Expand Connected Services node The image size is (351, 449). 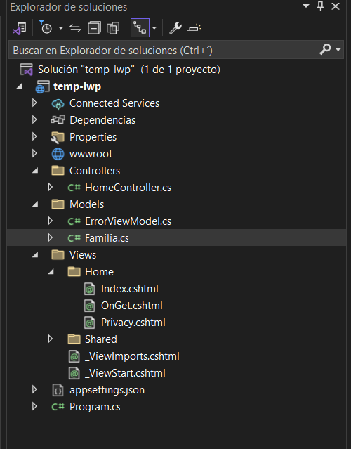[34, 103]
